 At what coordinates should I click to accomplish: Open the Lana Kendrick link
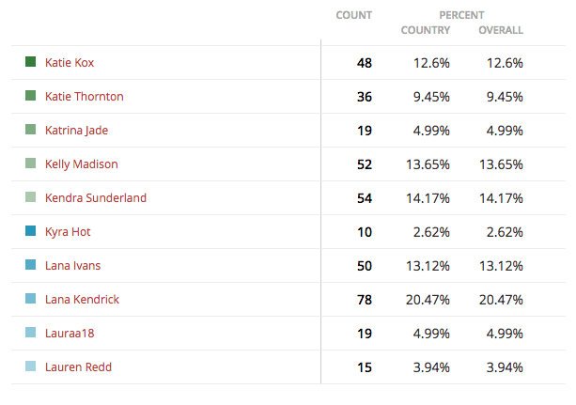(82, 299)
